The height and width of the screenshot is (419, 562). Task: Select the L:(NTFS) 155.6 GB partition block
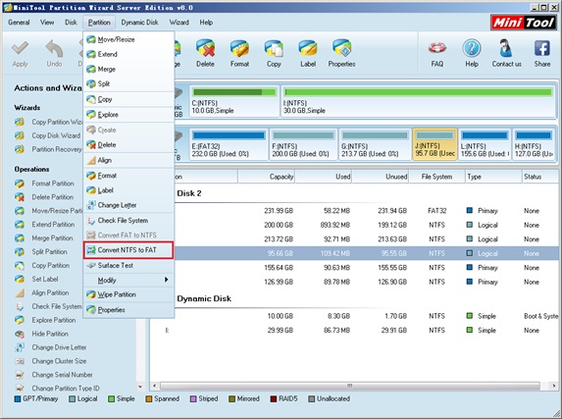click(485, 144)
